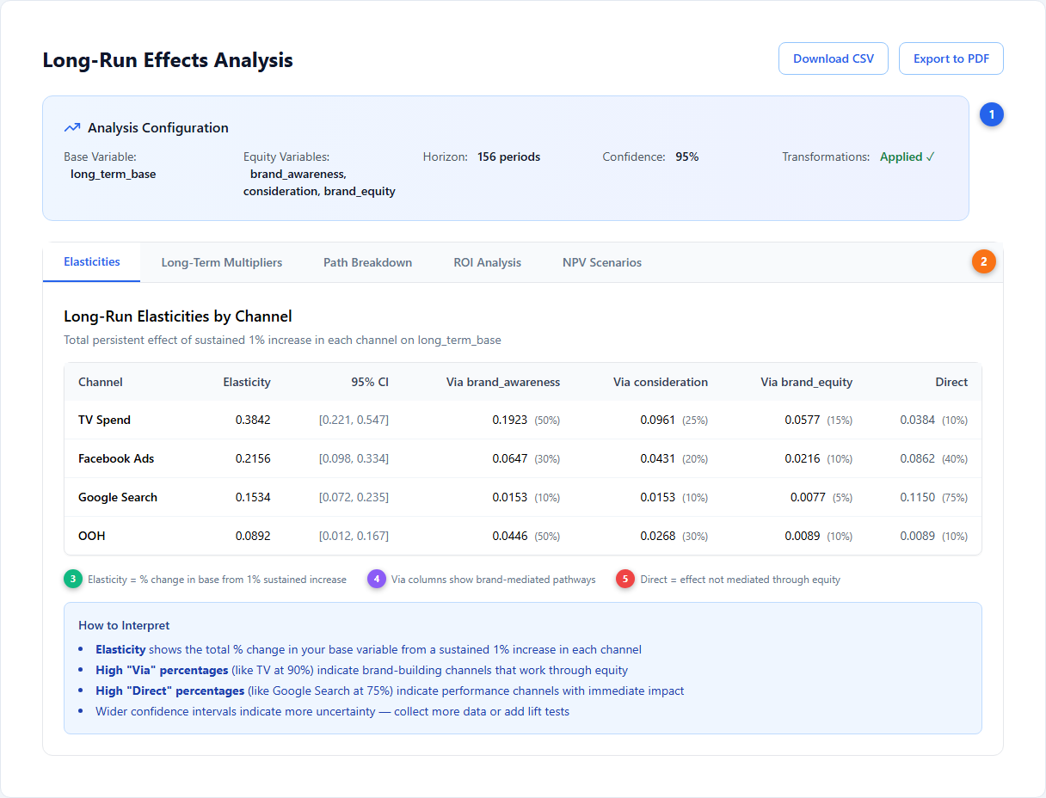Select the TV Spend row label
Screen dimensions: 1046x798
pos(105,420)
